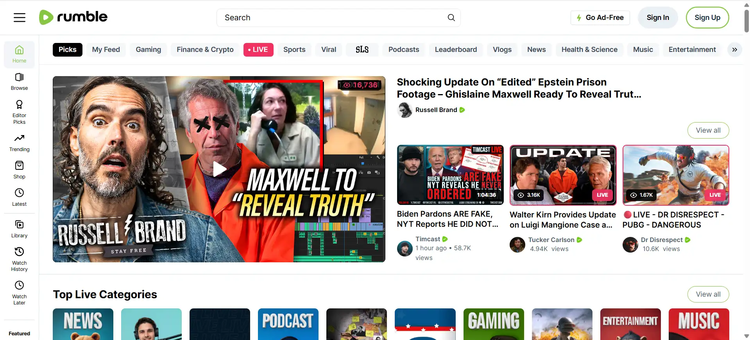Open Trending in the sidebar
750x340 pixels.
pos(19,143)
